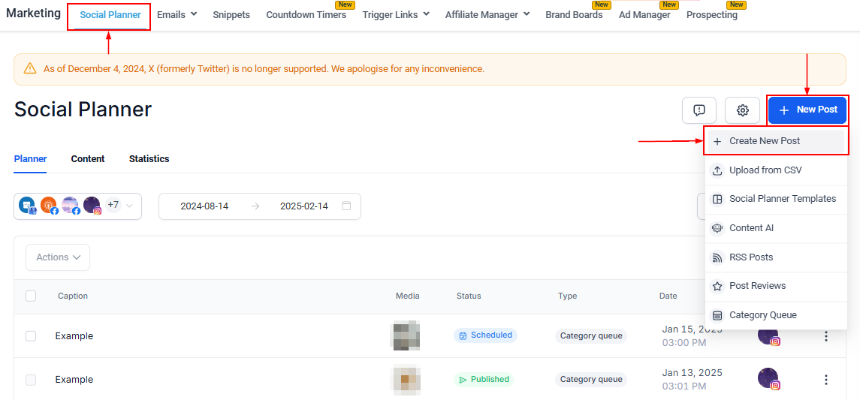Click the Category Queue stack icon
This screenshot has width=860, height=400.
[x=717, y=315]
